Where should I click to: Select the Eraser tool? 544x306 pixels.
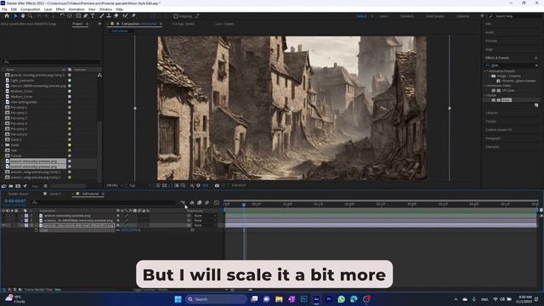(116, 16)
